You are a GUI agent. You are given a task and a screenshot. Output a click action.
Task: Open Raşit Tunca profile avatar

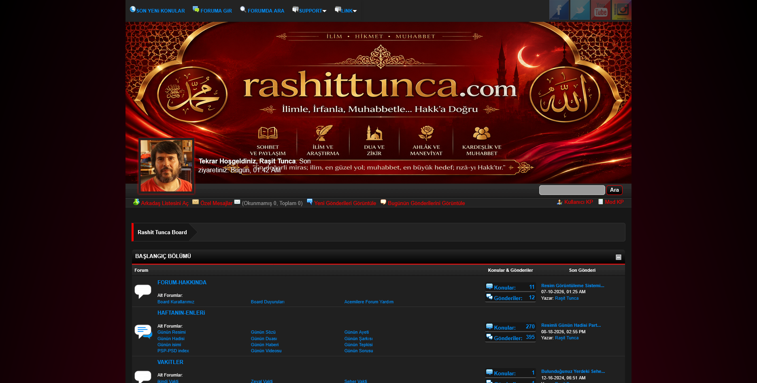[x=166, y=166]
